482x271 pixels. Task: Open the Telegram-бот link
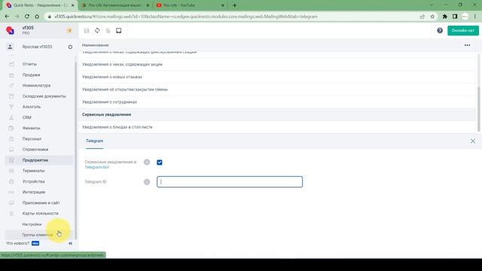(97, 167)
